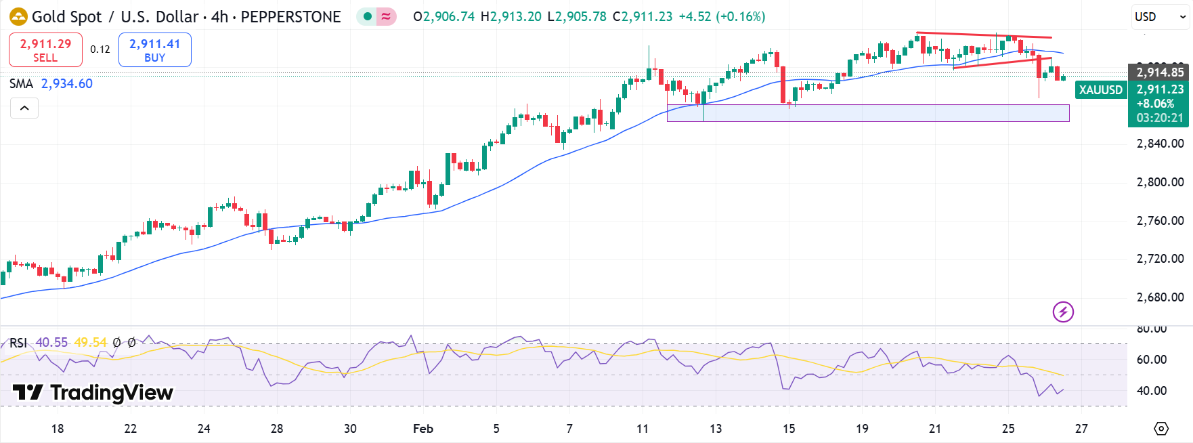Screen dimensions: 1193x443
Task: Select the blue support zone rectangle
Action: pyautogui.click(x=868, y=113)
